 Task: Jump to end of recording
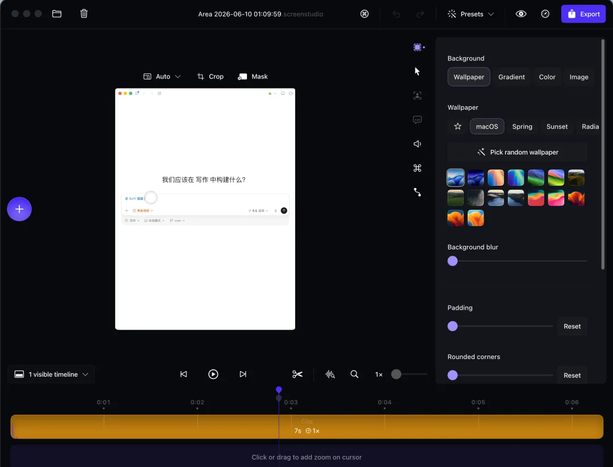[243, 374]
